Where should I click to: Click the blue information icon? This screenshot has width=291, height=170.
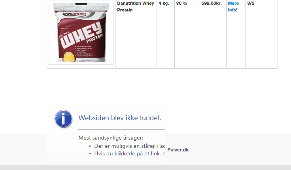63,119
